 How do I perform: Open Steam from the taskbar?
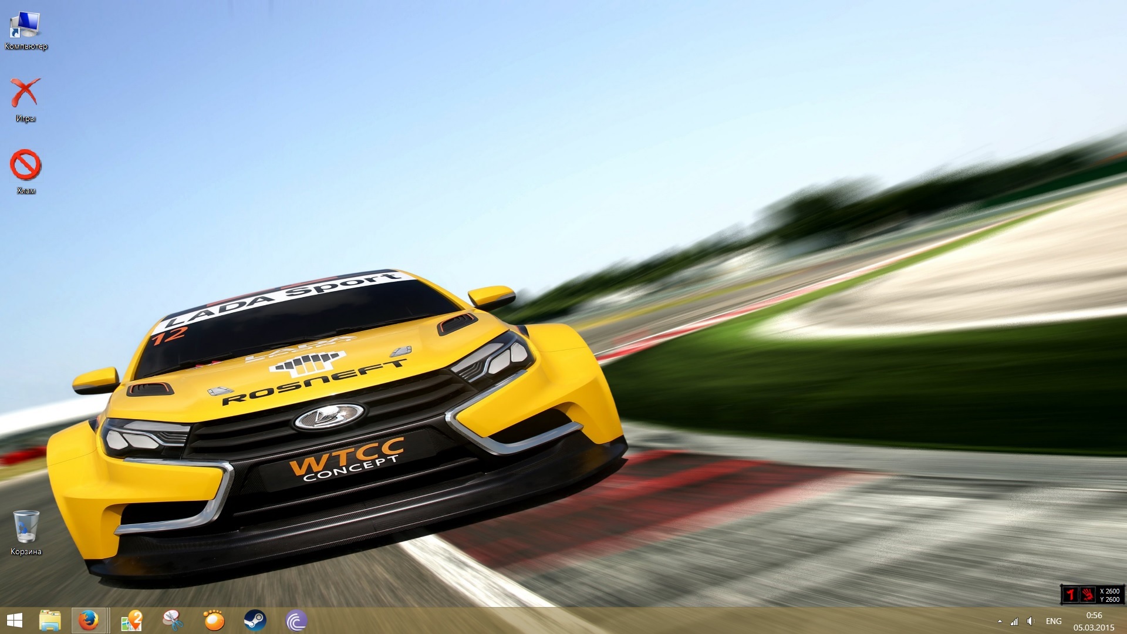pos(255,620)
